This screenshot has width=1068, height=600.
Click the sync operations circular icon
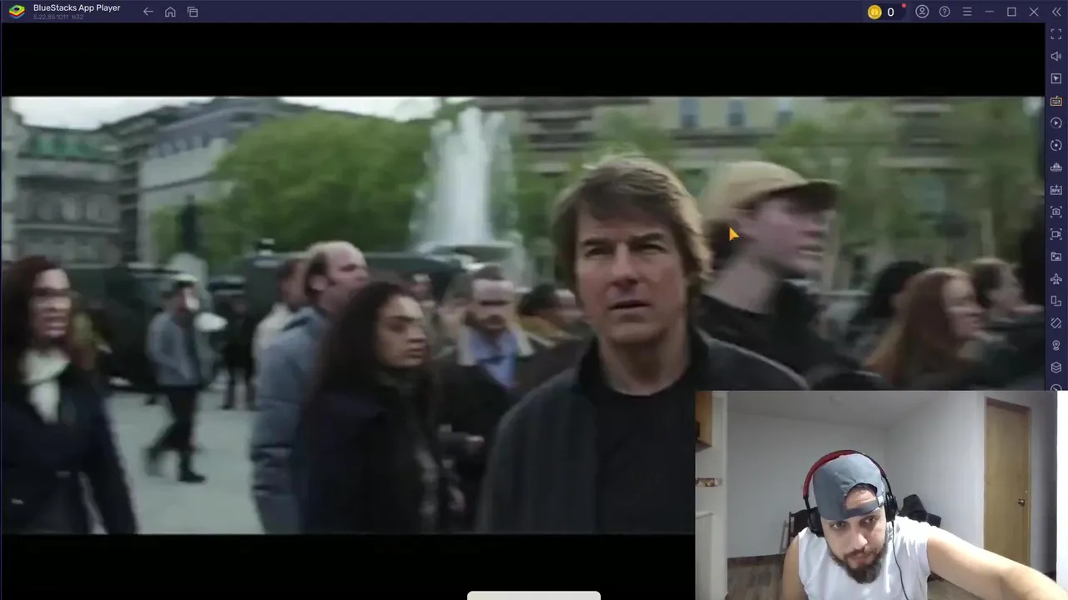[1056, 145]
